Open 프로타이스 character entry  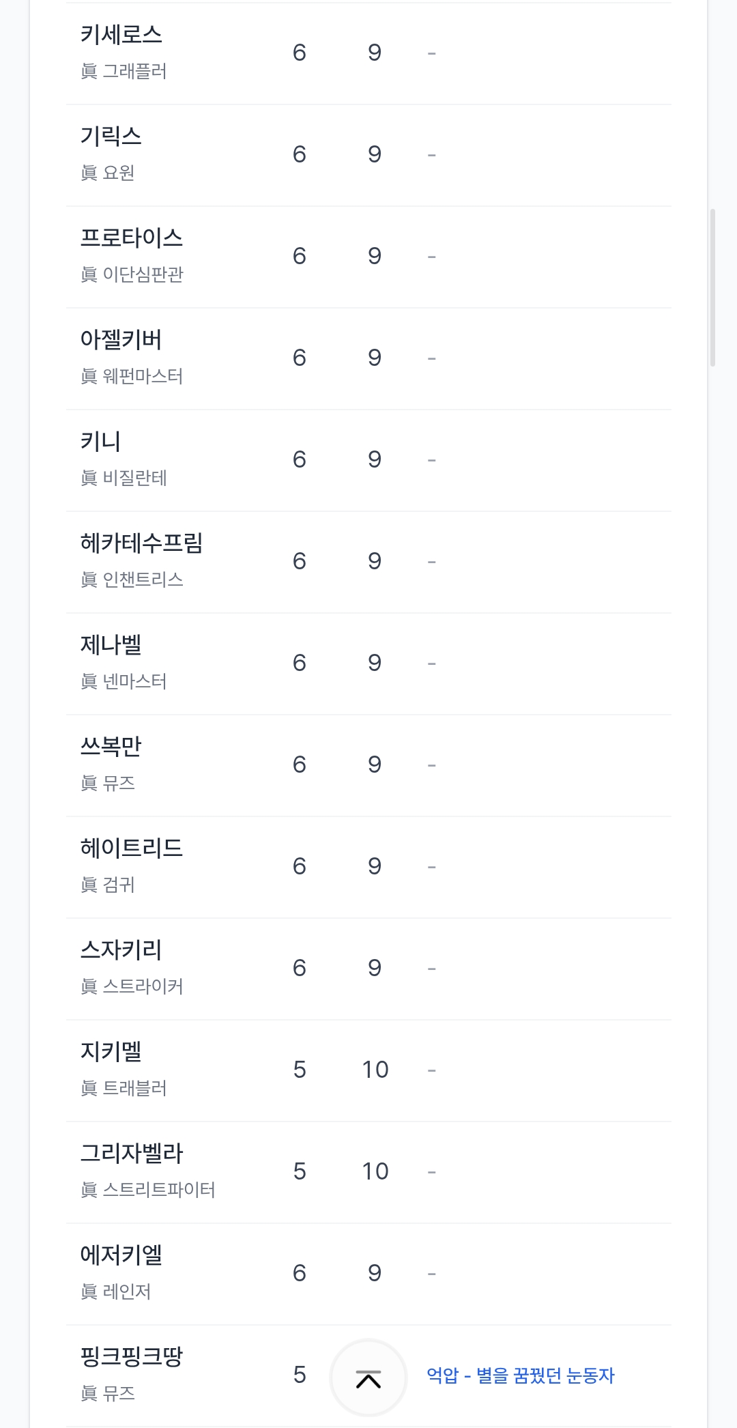[x=132, y=238]
